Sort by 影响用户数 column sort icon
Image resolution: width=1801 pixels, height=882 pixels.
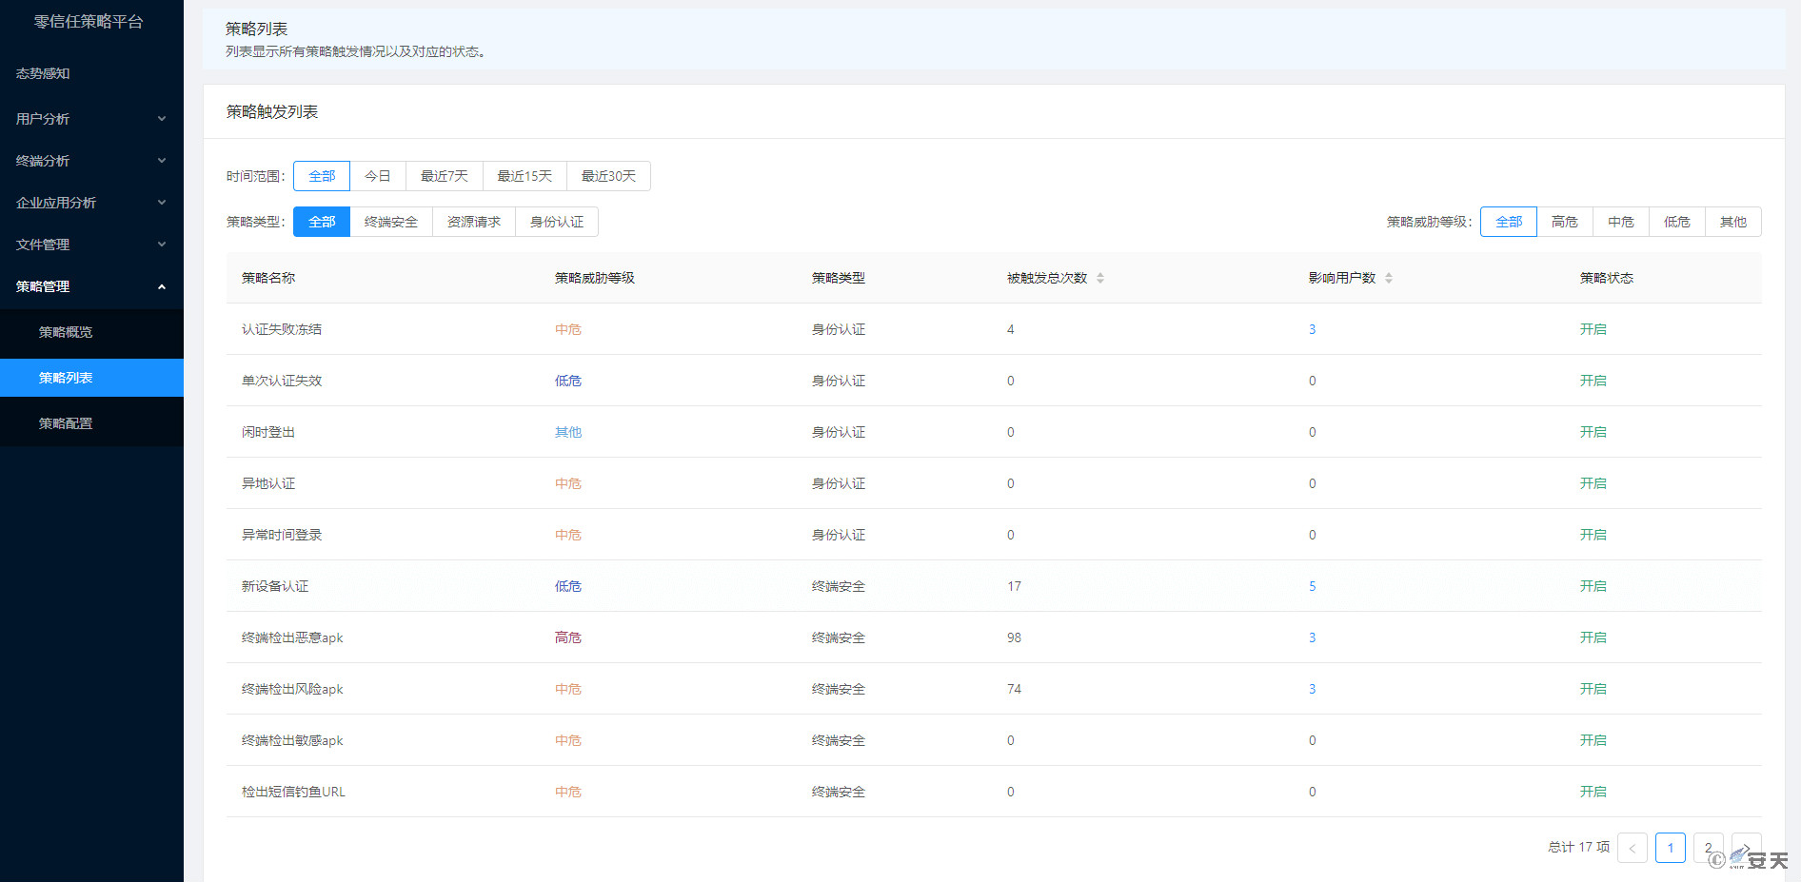click(1389, 278)
